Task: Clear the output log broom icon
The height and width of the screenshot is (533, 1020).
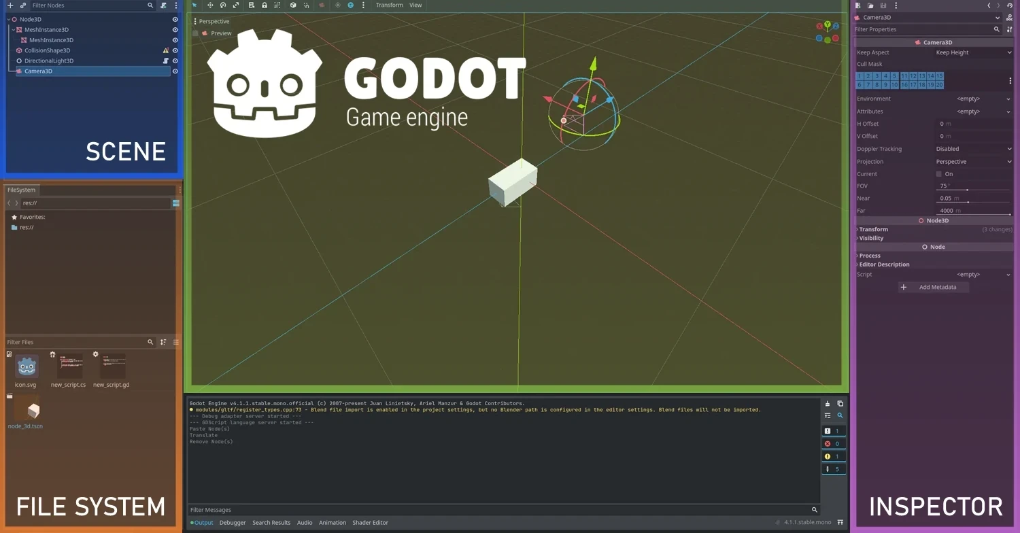Action: [828, 404]
